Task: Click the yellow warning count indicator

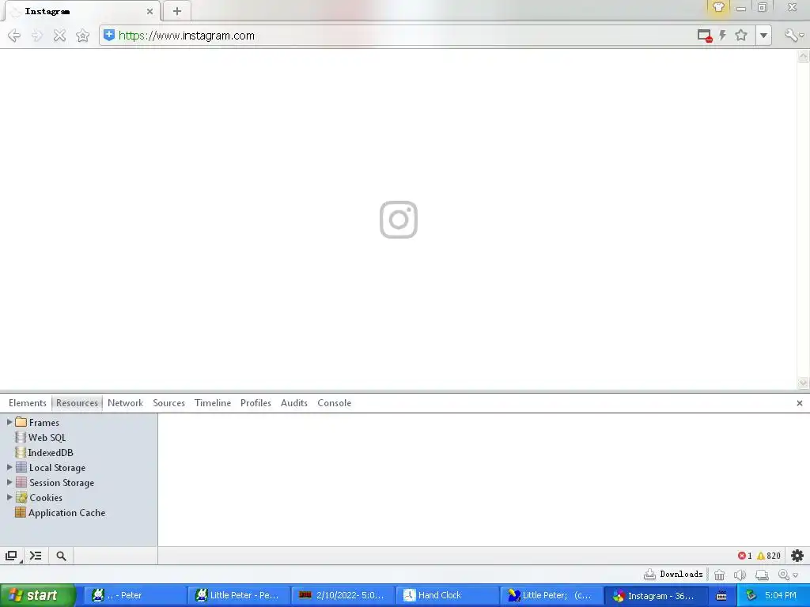Action: tap(769, 556)
